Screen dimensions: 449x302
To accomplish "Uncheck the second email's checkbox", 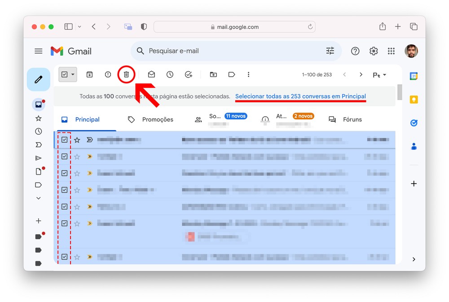I will click(x=65, y=157).
